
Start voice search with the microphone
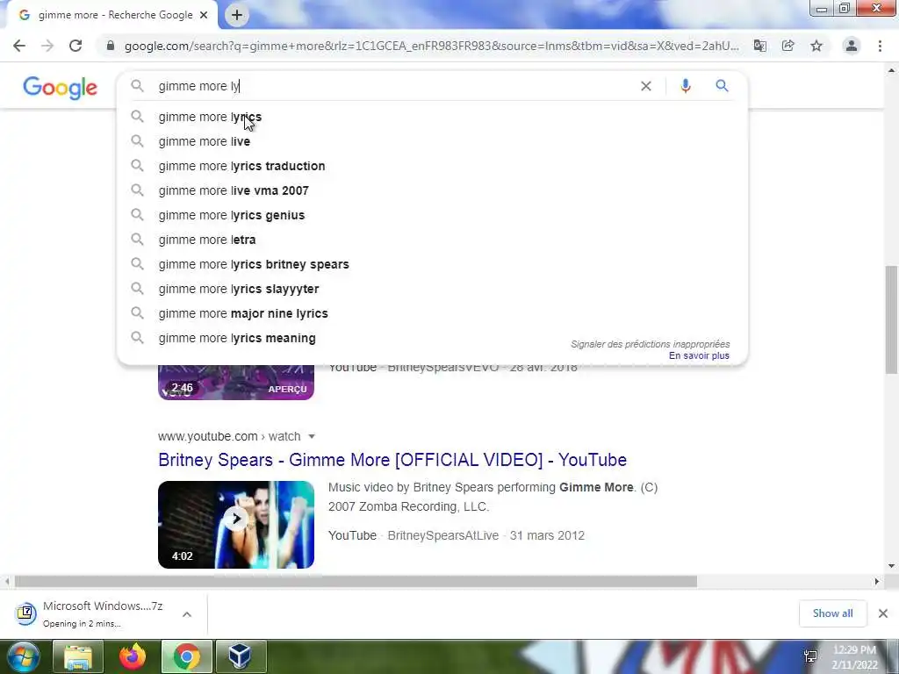pos(685,86)
